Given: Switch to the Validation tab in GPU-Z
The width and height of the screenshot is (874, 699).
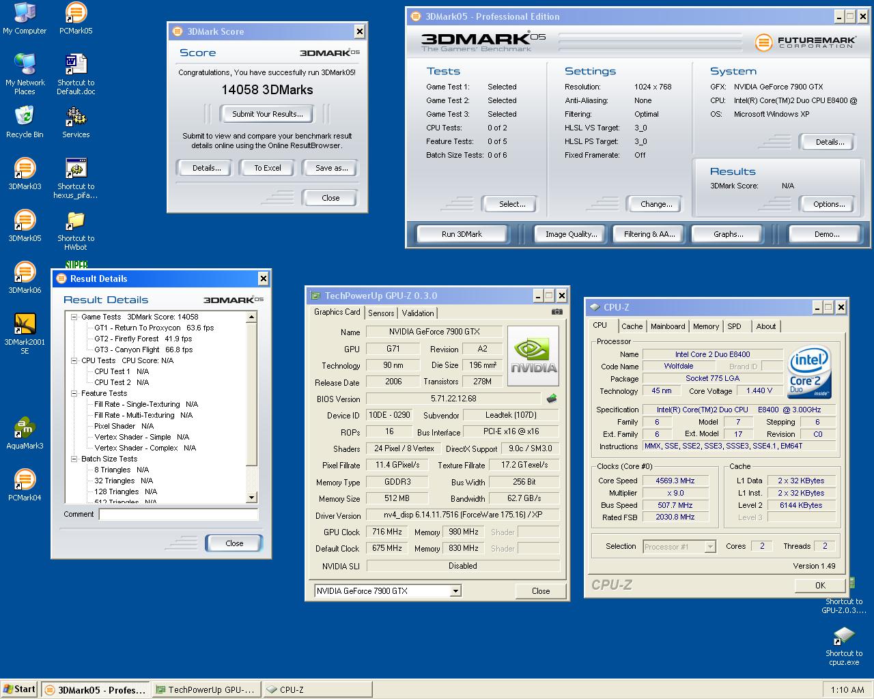Looking at the screenshot, I should 418,313.
